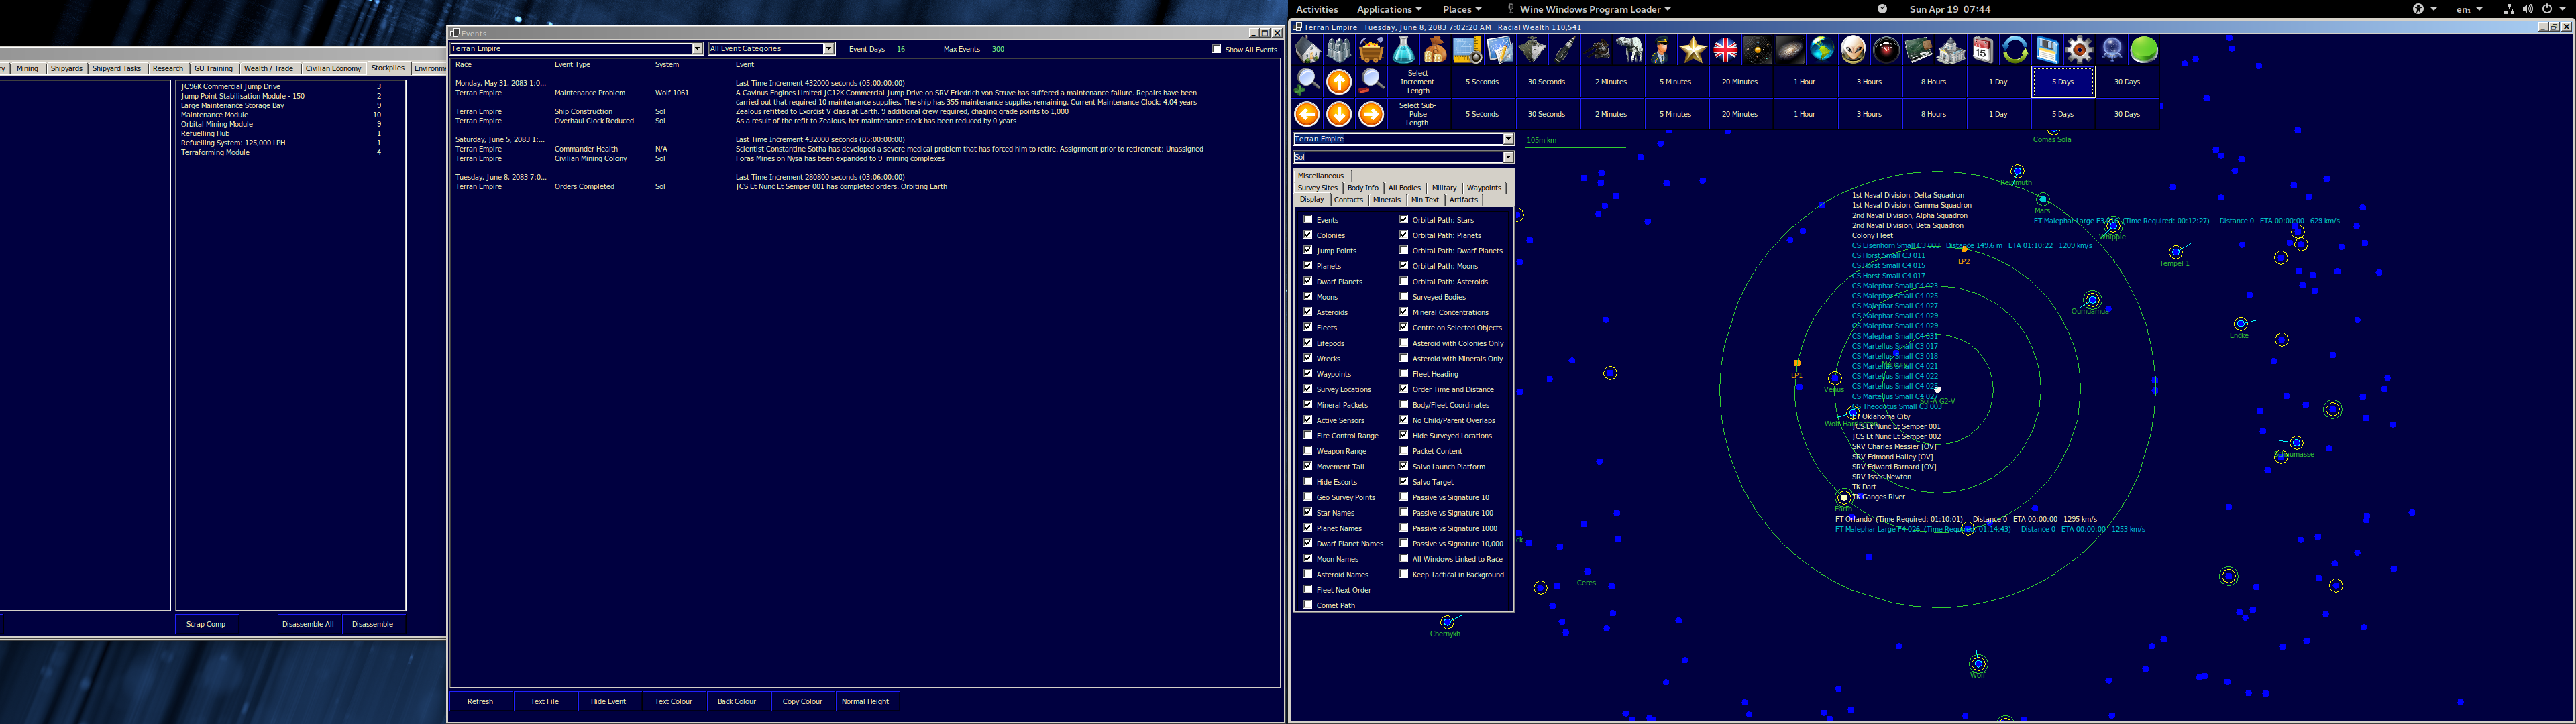Open the Economics window via house icon
2576x724 pixels.
click(1307, 50)
